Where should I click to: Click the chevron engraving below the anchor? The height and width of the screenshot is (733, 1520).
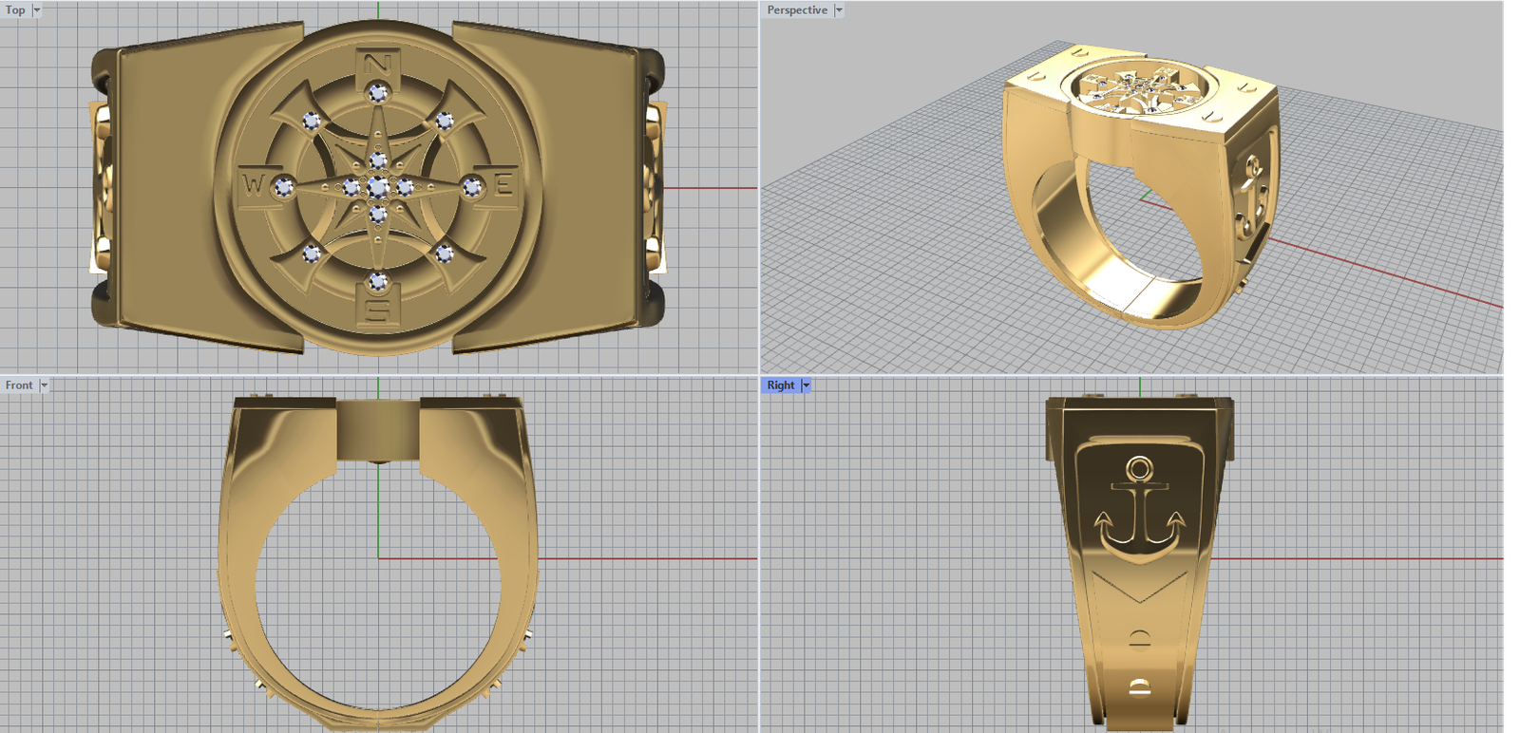click(1139, 589)
